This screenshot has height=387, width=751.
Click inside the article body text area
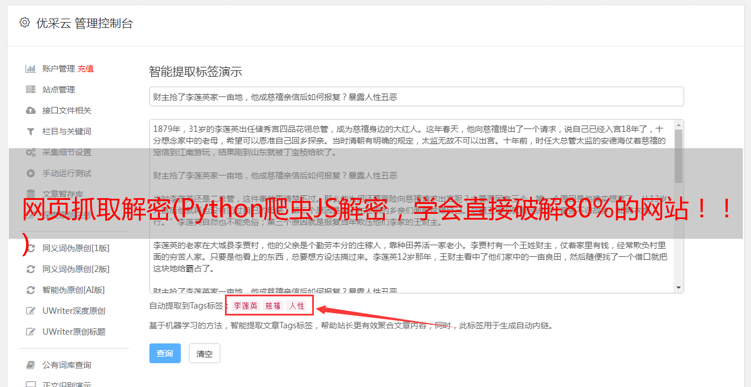(412, 206)
